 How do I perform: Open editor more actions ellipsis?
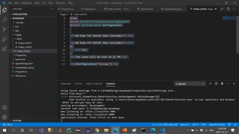(x=234, y=9)
